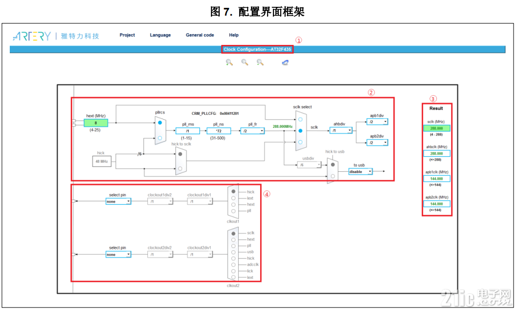Click the pll_ms input field
This screenshot has width=516, height=310.
coord(187,131)
